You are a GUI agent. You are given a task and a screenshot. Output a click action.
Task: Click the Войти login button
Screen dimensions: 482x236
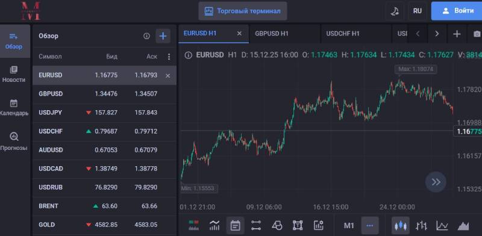457,11
